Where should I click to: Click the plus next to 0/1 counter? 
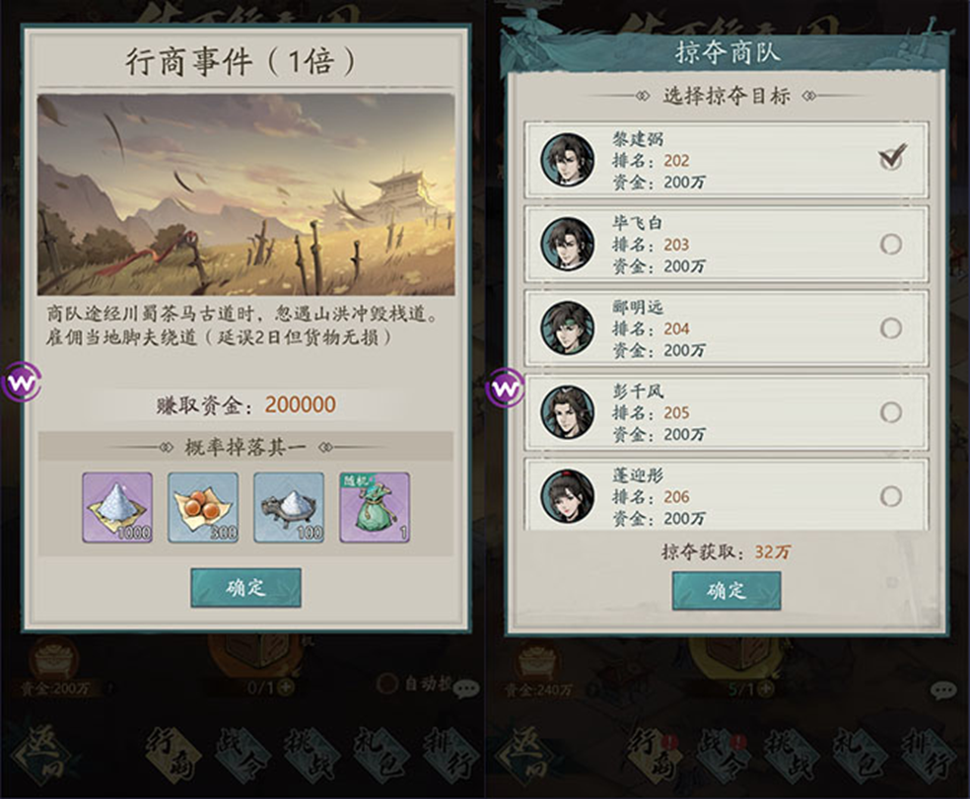[286, 687]
